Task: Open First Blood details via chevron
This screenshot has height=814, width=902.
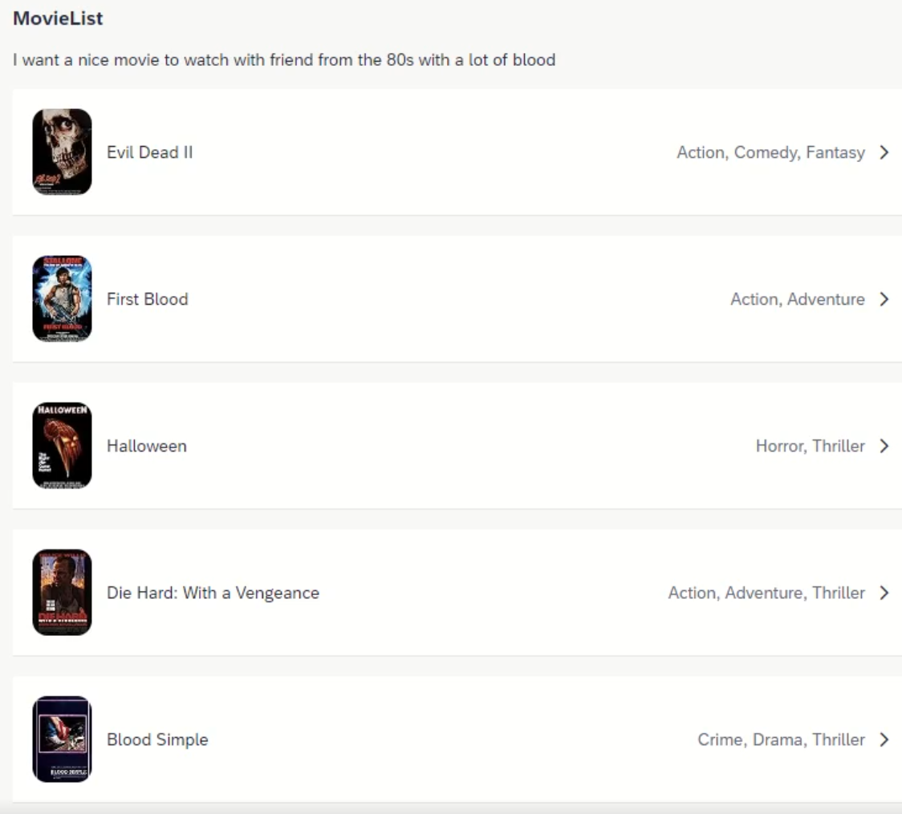Action: click(x=884, y=299)
